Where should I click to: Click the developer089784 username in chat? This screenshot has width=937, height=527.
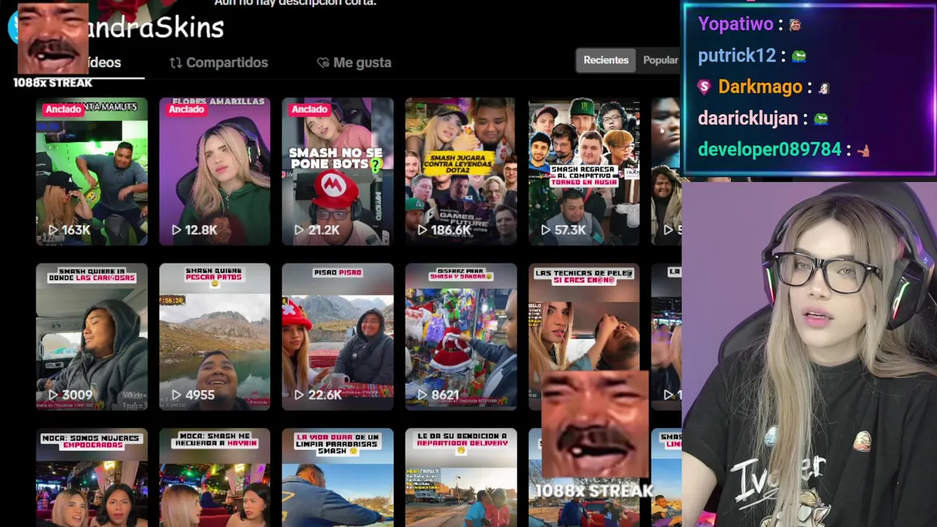click(x=769, y=149)
